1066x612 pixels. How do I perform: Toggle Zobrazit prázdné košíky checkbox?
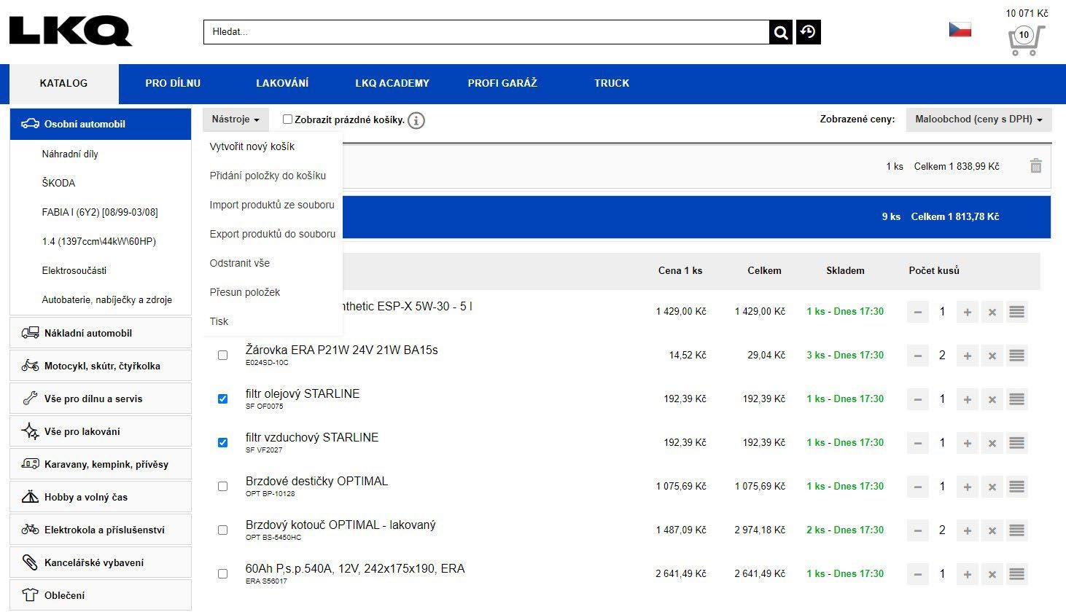287,119
